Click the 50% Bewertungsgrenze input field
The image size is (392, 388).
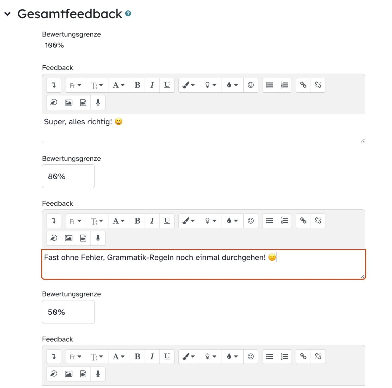pyautogui.click(x=68, y=312)
